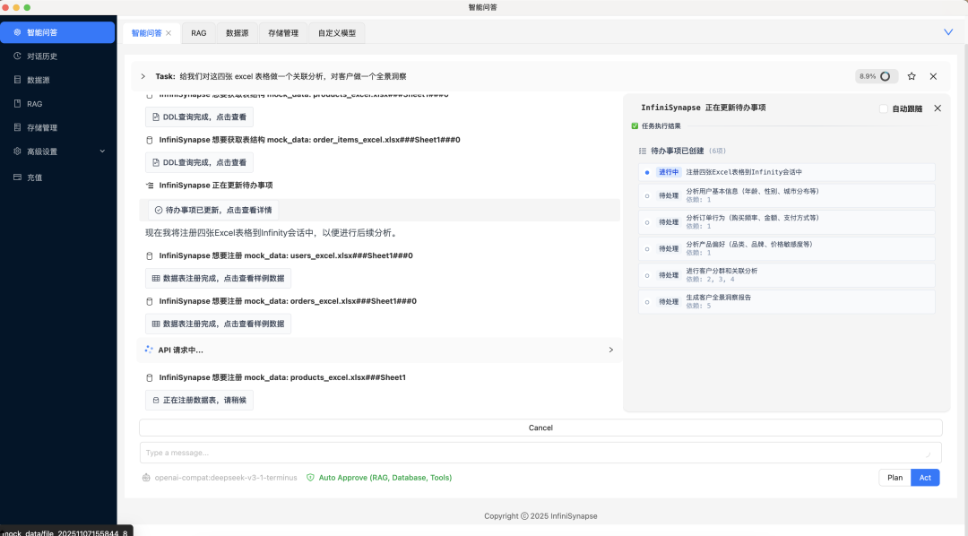Open Auto Approve settings
This screenshot has width=968, height=536.
pyautogui.click(x=385, y=478)
